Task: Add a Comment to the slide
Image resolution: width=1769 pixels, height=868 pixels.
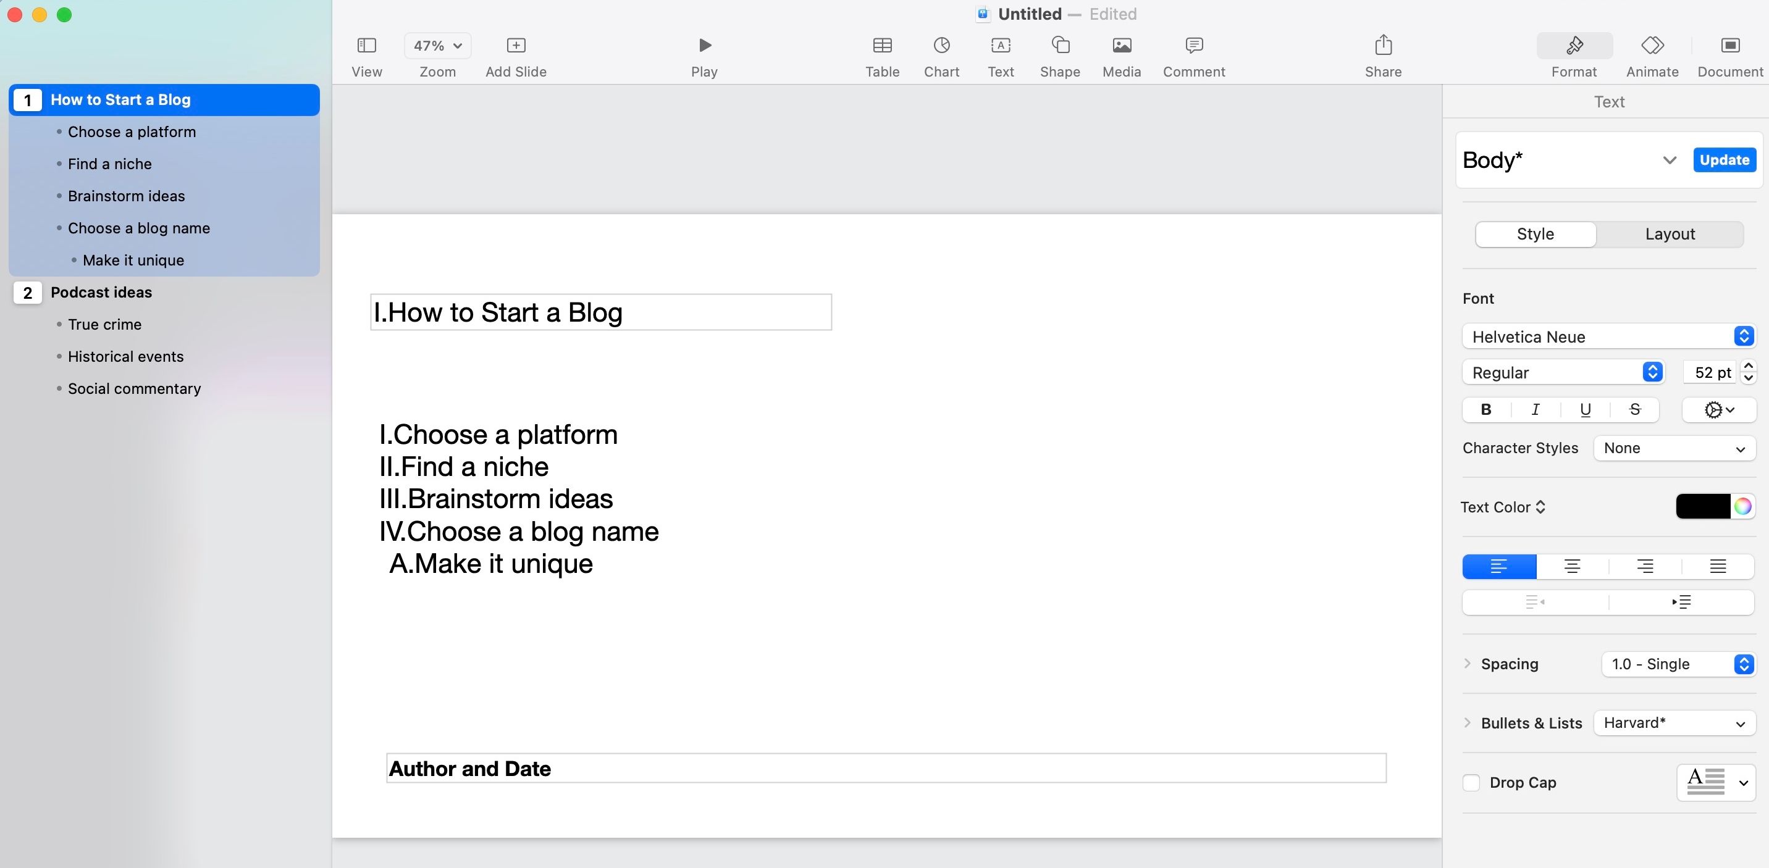Action: tap(1193, 45)
